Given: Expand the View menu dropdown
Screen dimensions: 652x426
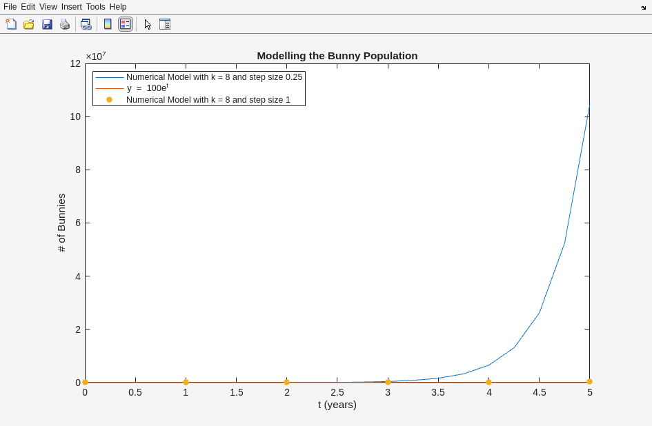Looking at the screenshot, I should 48,7.
